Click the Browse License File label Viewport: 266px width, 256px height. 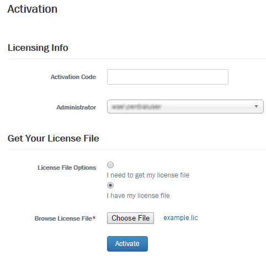point(63,218)
